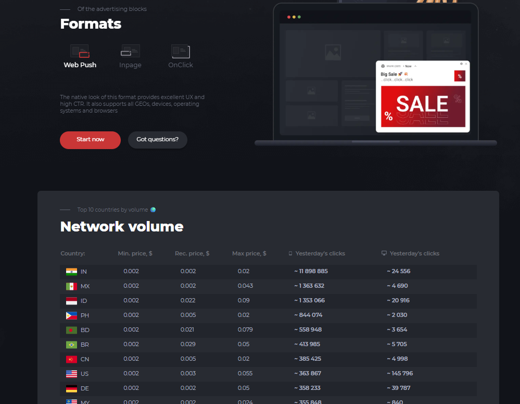
Task: Click the India flag icon
Action: [71, 272]
